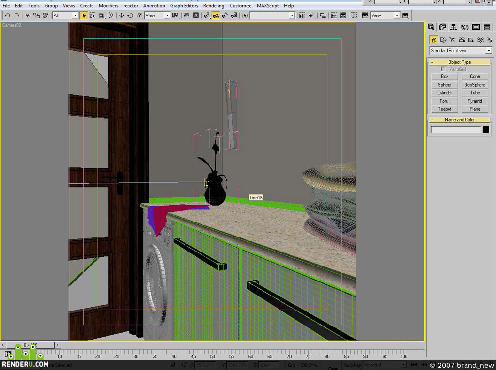
Task: Open the Display command panel tab
Action: pos(476,27)
